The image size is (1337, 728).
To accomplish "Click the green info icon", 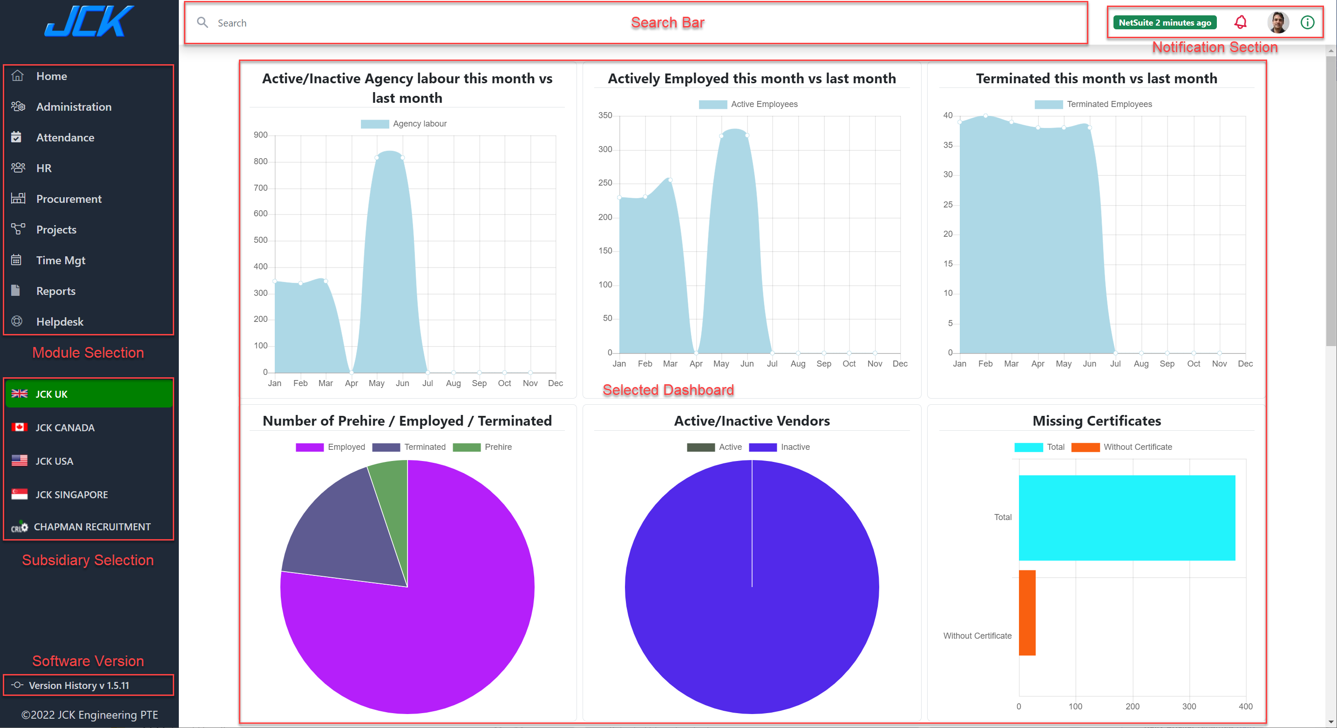I will [x=1307, y=22].
